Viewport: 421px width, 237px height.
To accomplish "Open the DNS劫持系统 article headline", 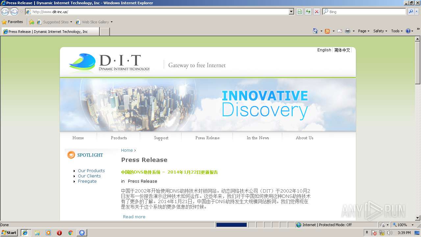I will tap(169, 172).
